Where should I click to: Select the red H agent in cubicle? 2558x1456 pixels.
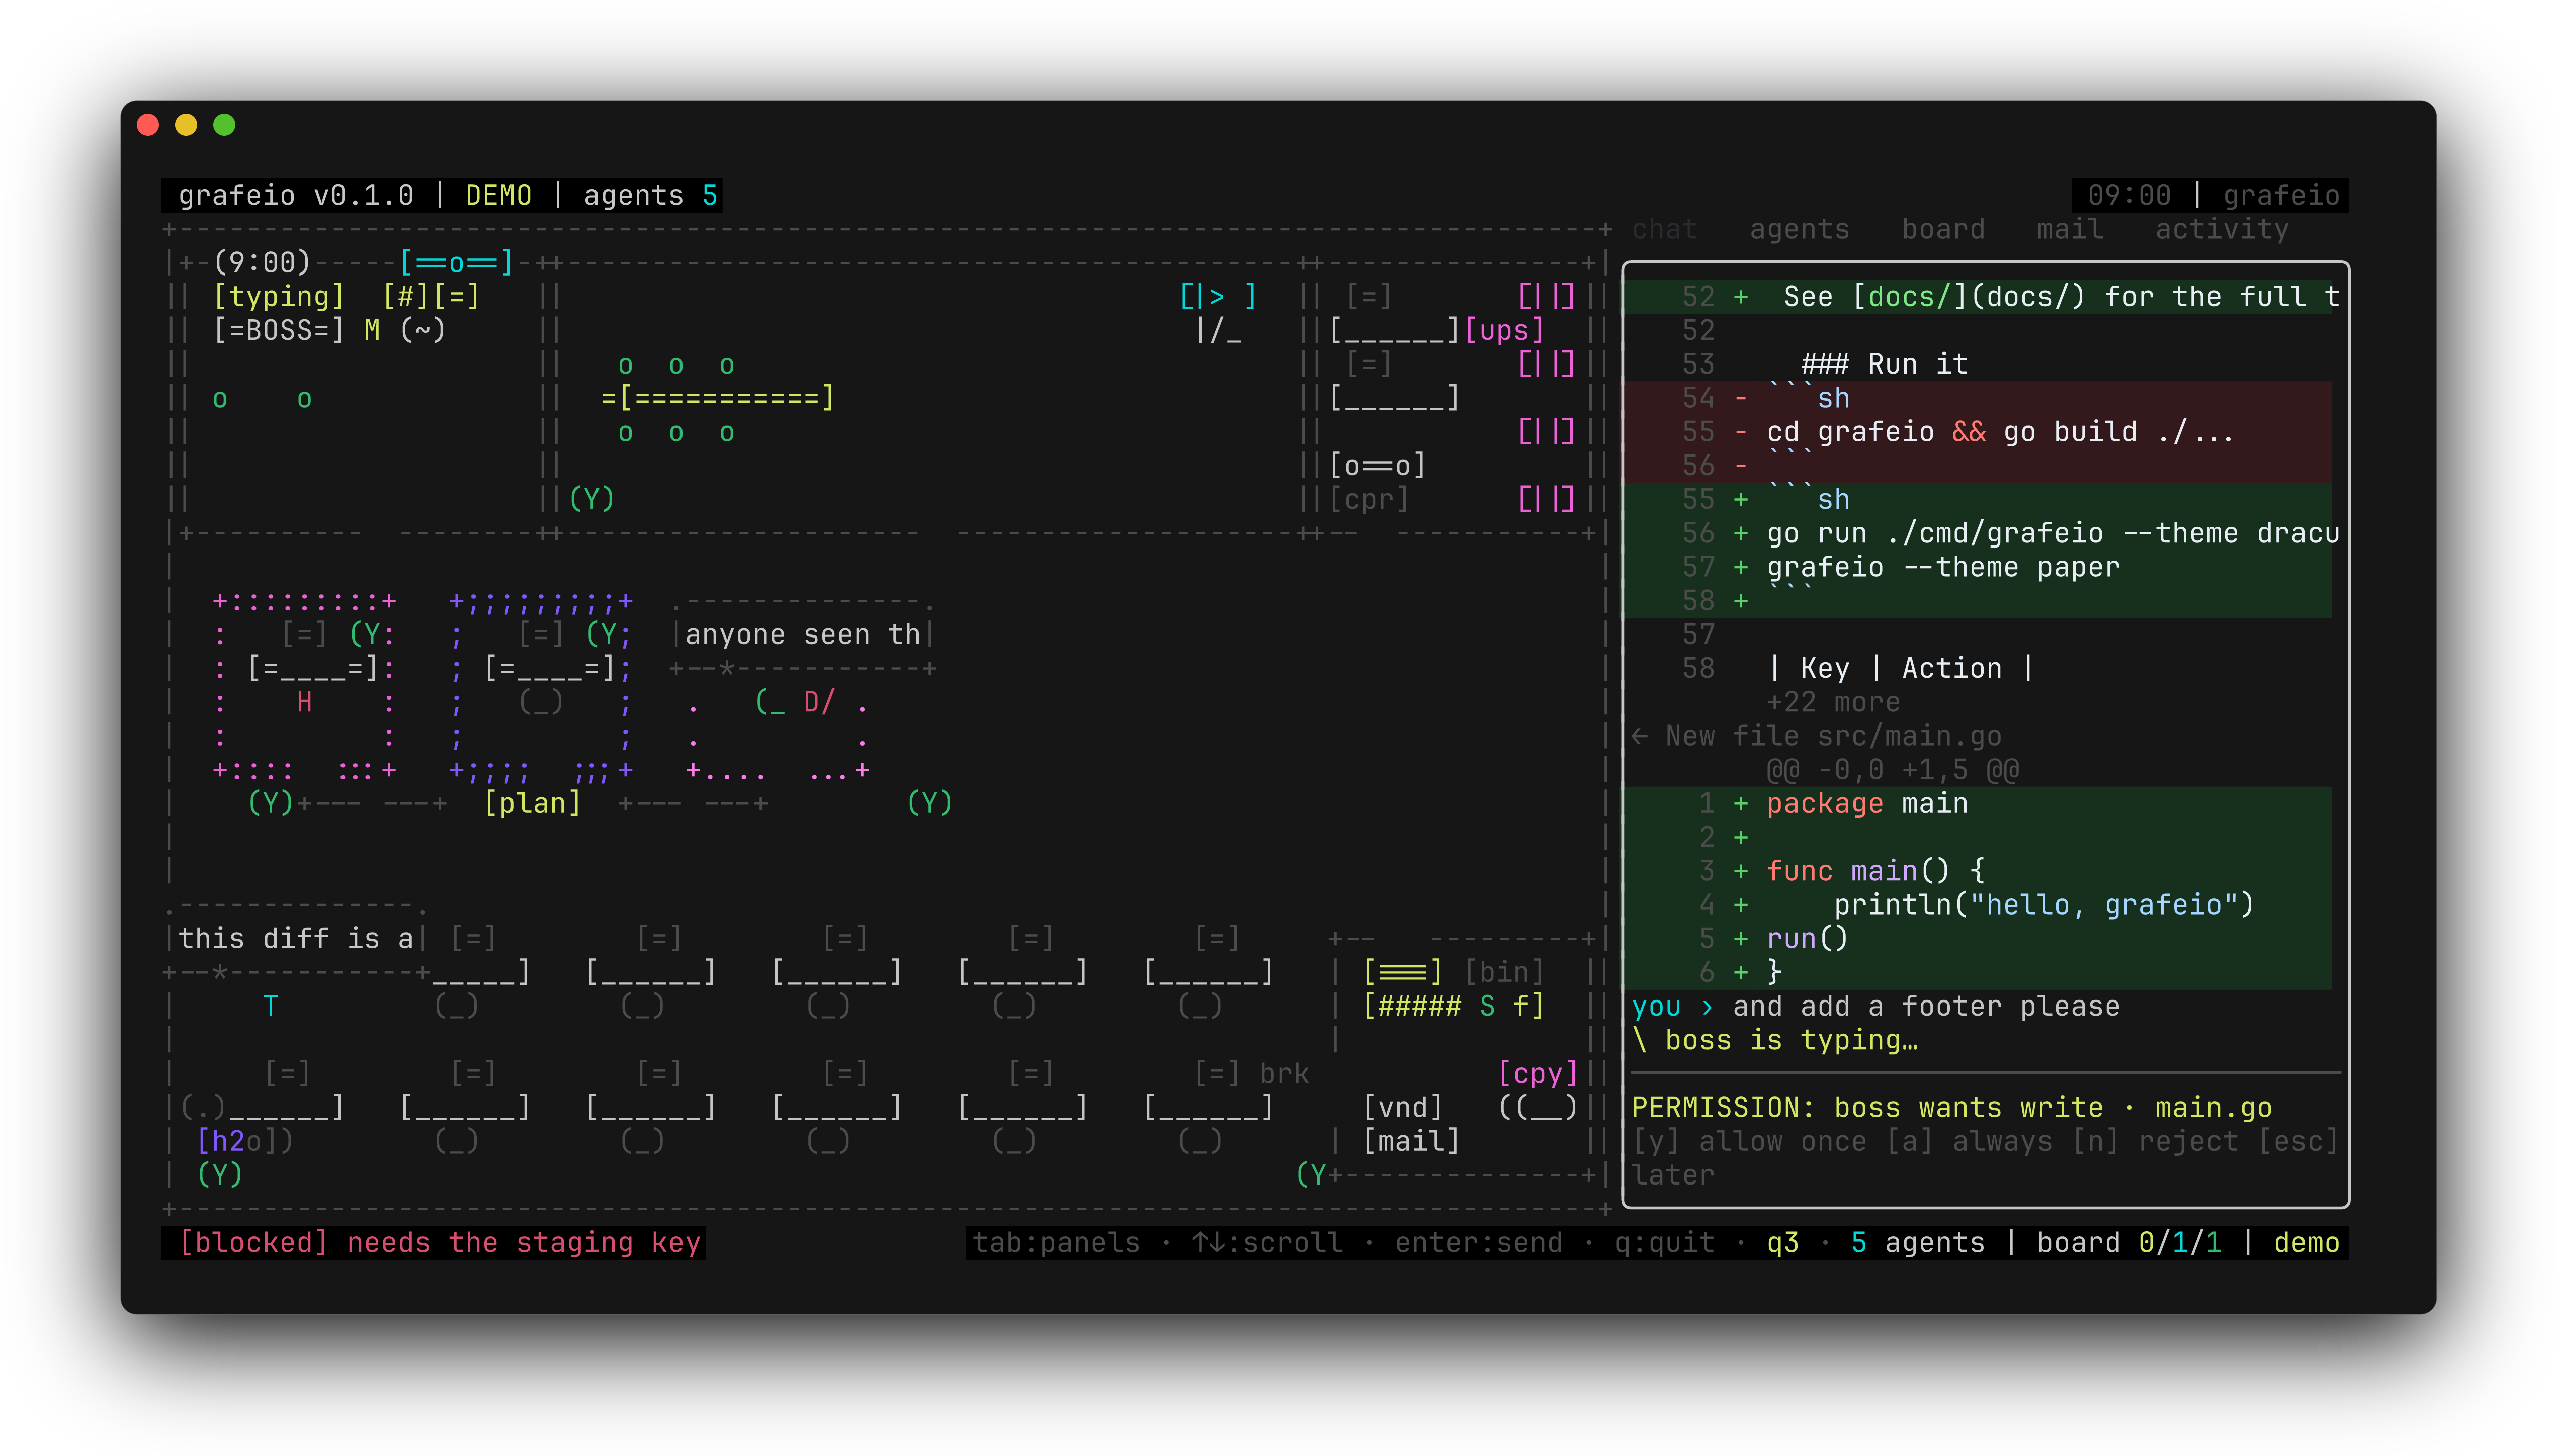304,702
